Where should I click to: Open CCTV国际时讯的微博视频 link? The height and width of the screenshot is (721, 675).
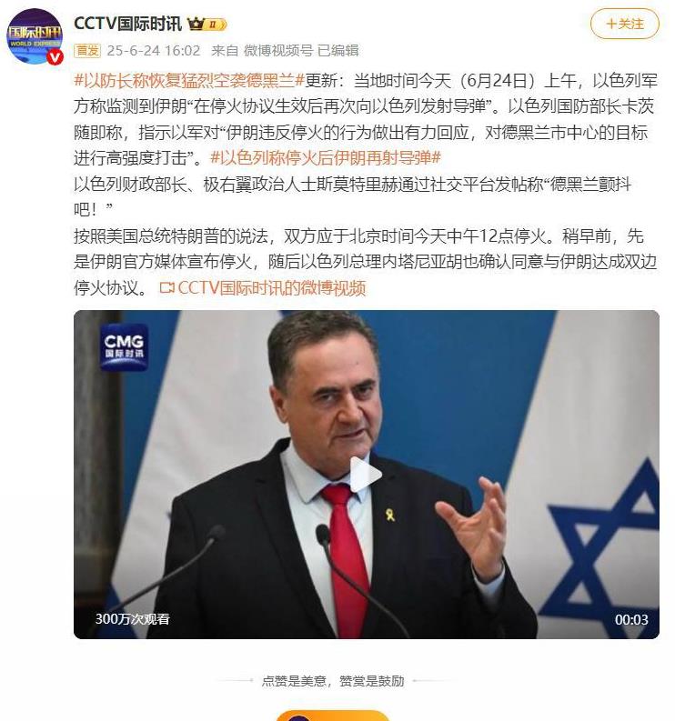pos(271,288)
